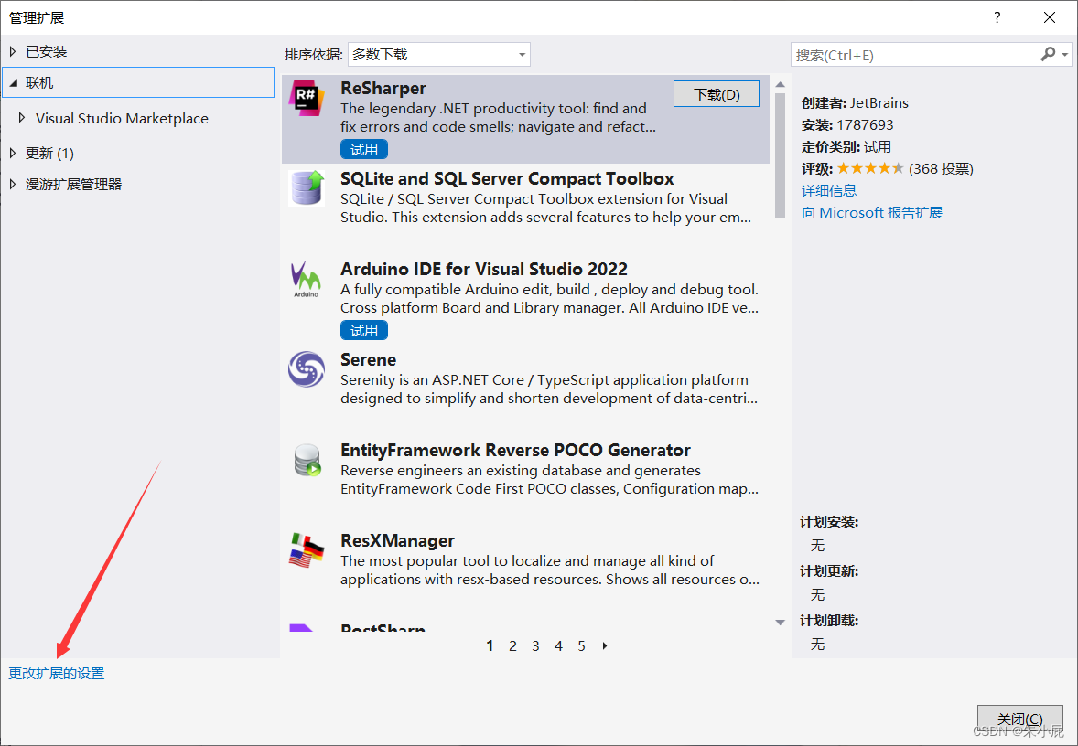Select 漫游扩展管理器 category

click(x=73, y=184)
